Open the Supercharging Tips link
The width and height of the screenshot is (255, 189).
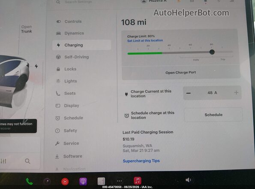[x=141, y=161]
